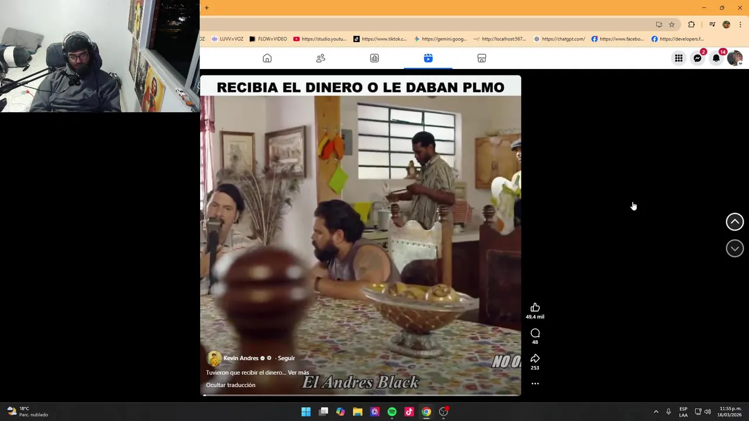Share the reel with arrow icon
749x421 pixels.
click(535, 358)
